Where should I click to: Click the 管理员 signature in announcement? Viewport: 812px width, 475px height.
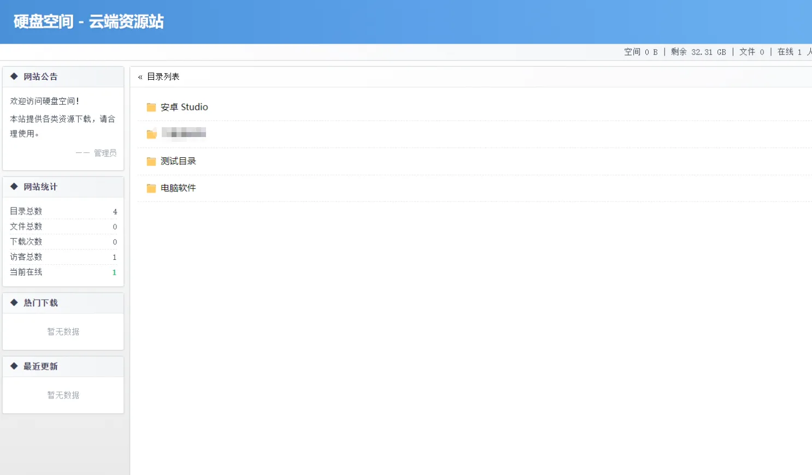(x=105, y=153)
